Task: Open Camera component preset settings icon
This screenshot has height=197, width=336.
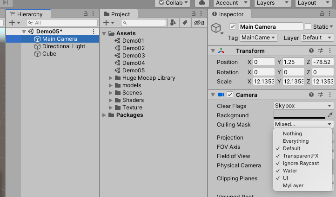Action: pos(321,95)
